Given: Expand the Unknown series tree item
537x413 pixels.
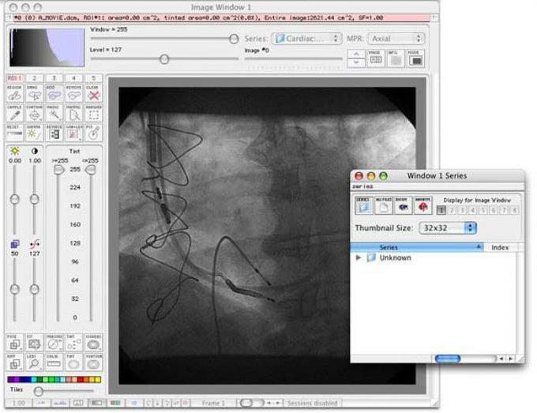Looking at the screenshot, I should 359,257.
